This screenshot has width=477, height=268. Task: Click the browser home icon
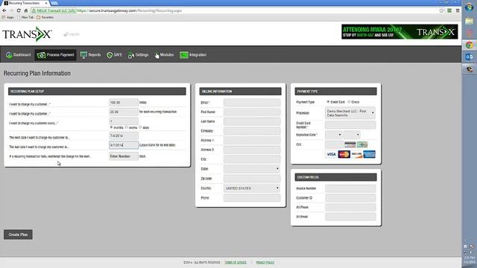[26, 10]
